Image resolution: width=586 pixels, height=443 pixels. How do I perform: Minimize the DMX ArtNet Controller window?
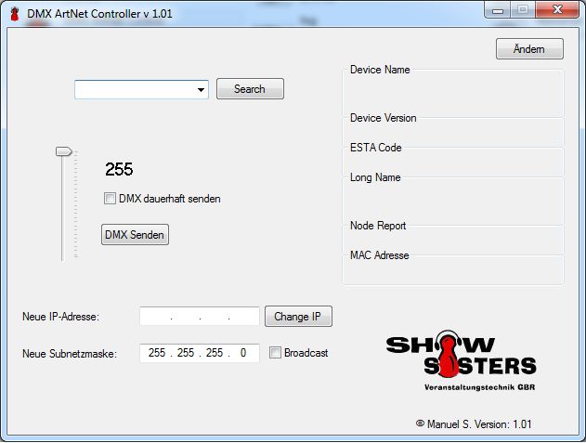click(x=499, y=11)
